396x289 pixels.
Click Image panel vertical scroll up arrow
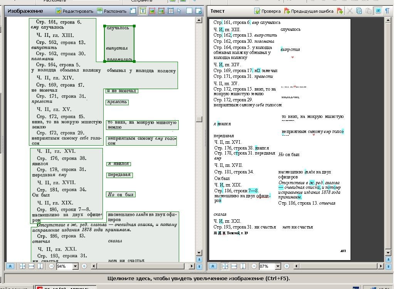click(199, 20)
